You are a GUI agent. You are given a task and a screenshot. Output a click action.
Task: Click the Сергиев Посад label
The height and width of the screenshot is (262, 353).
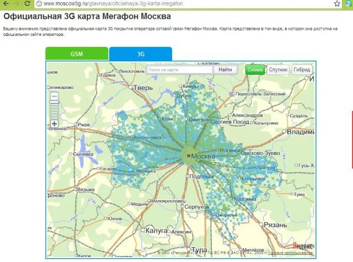coord(229,122)
